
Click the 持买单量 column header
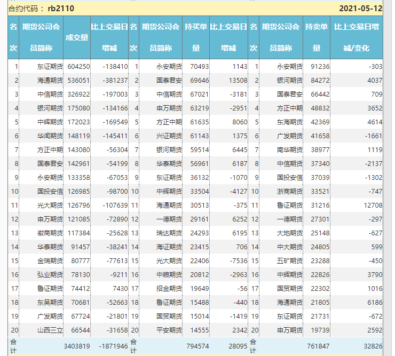click(x=196, y=37)
